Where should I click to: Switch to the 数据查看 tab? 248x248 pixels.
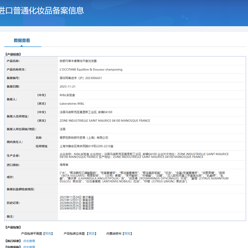[22, 41]
